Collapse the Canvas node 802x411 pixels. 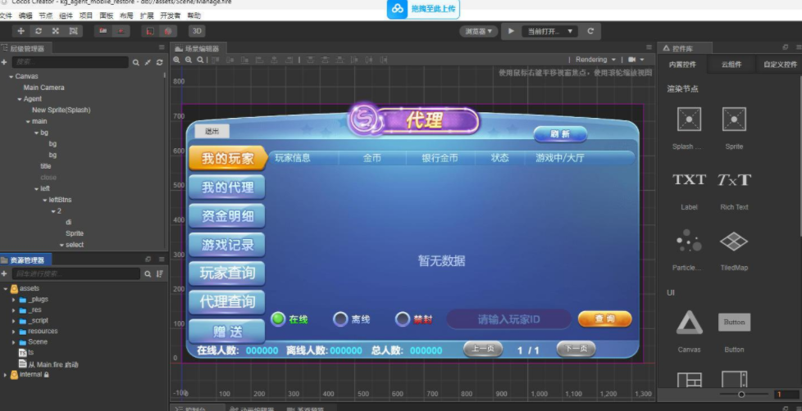tap(11, 77)
